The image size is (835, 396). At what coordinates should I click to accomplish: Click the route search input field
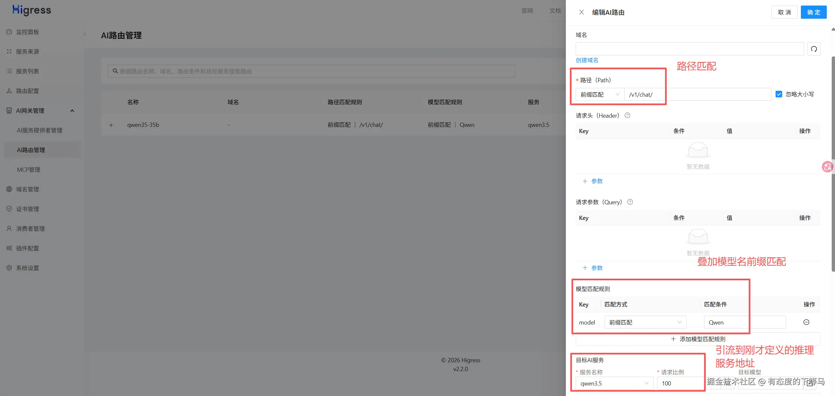[311, 71]
